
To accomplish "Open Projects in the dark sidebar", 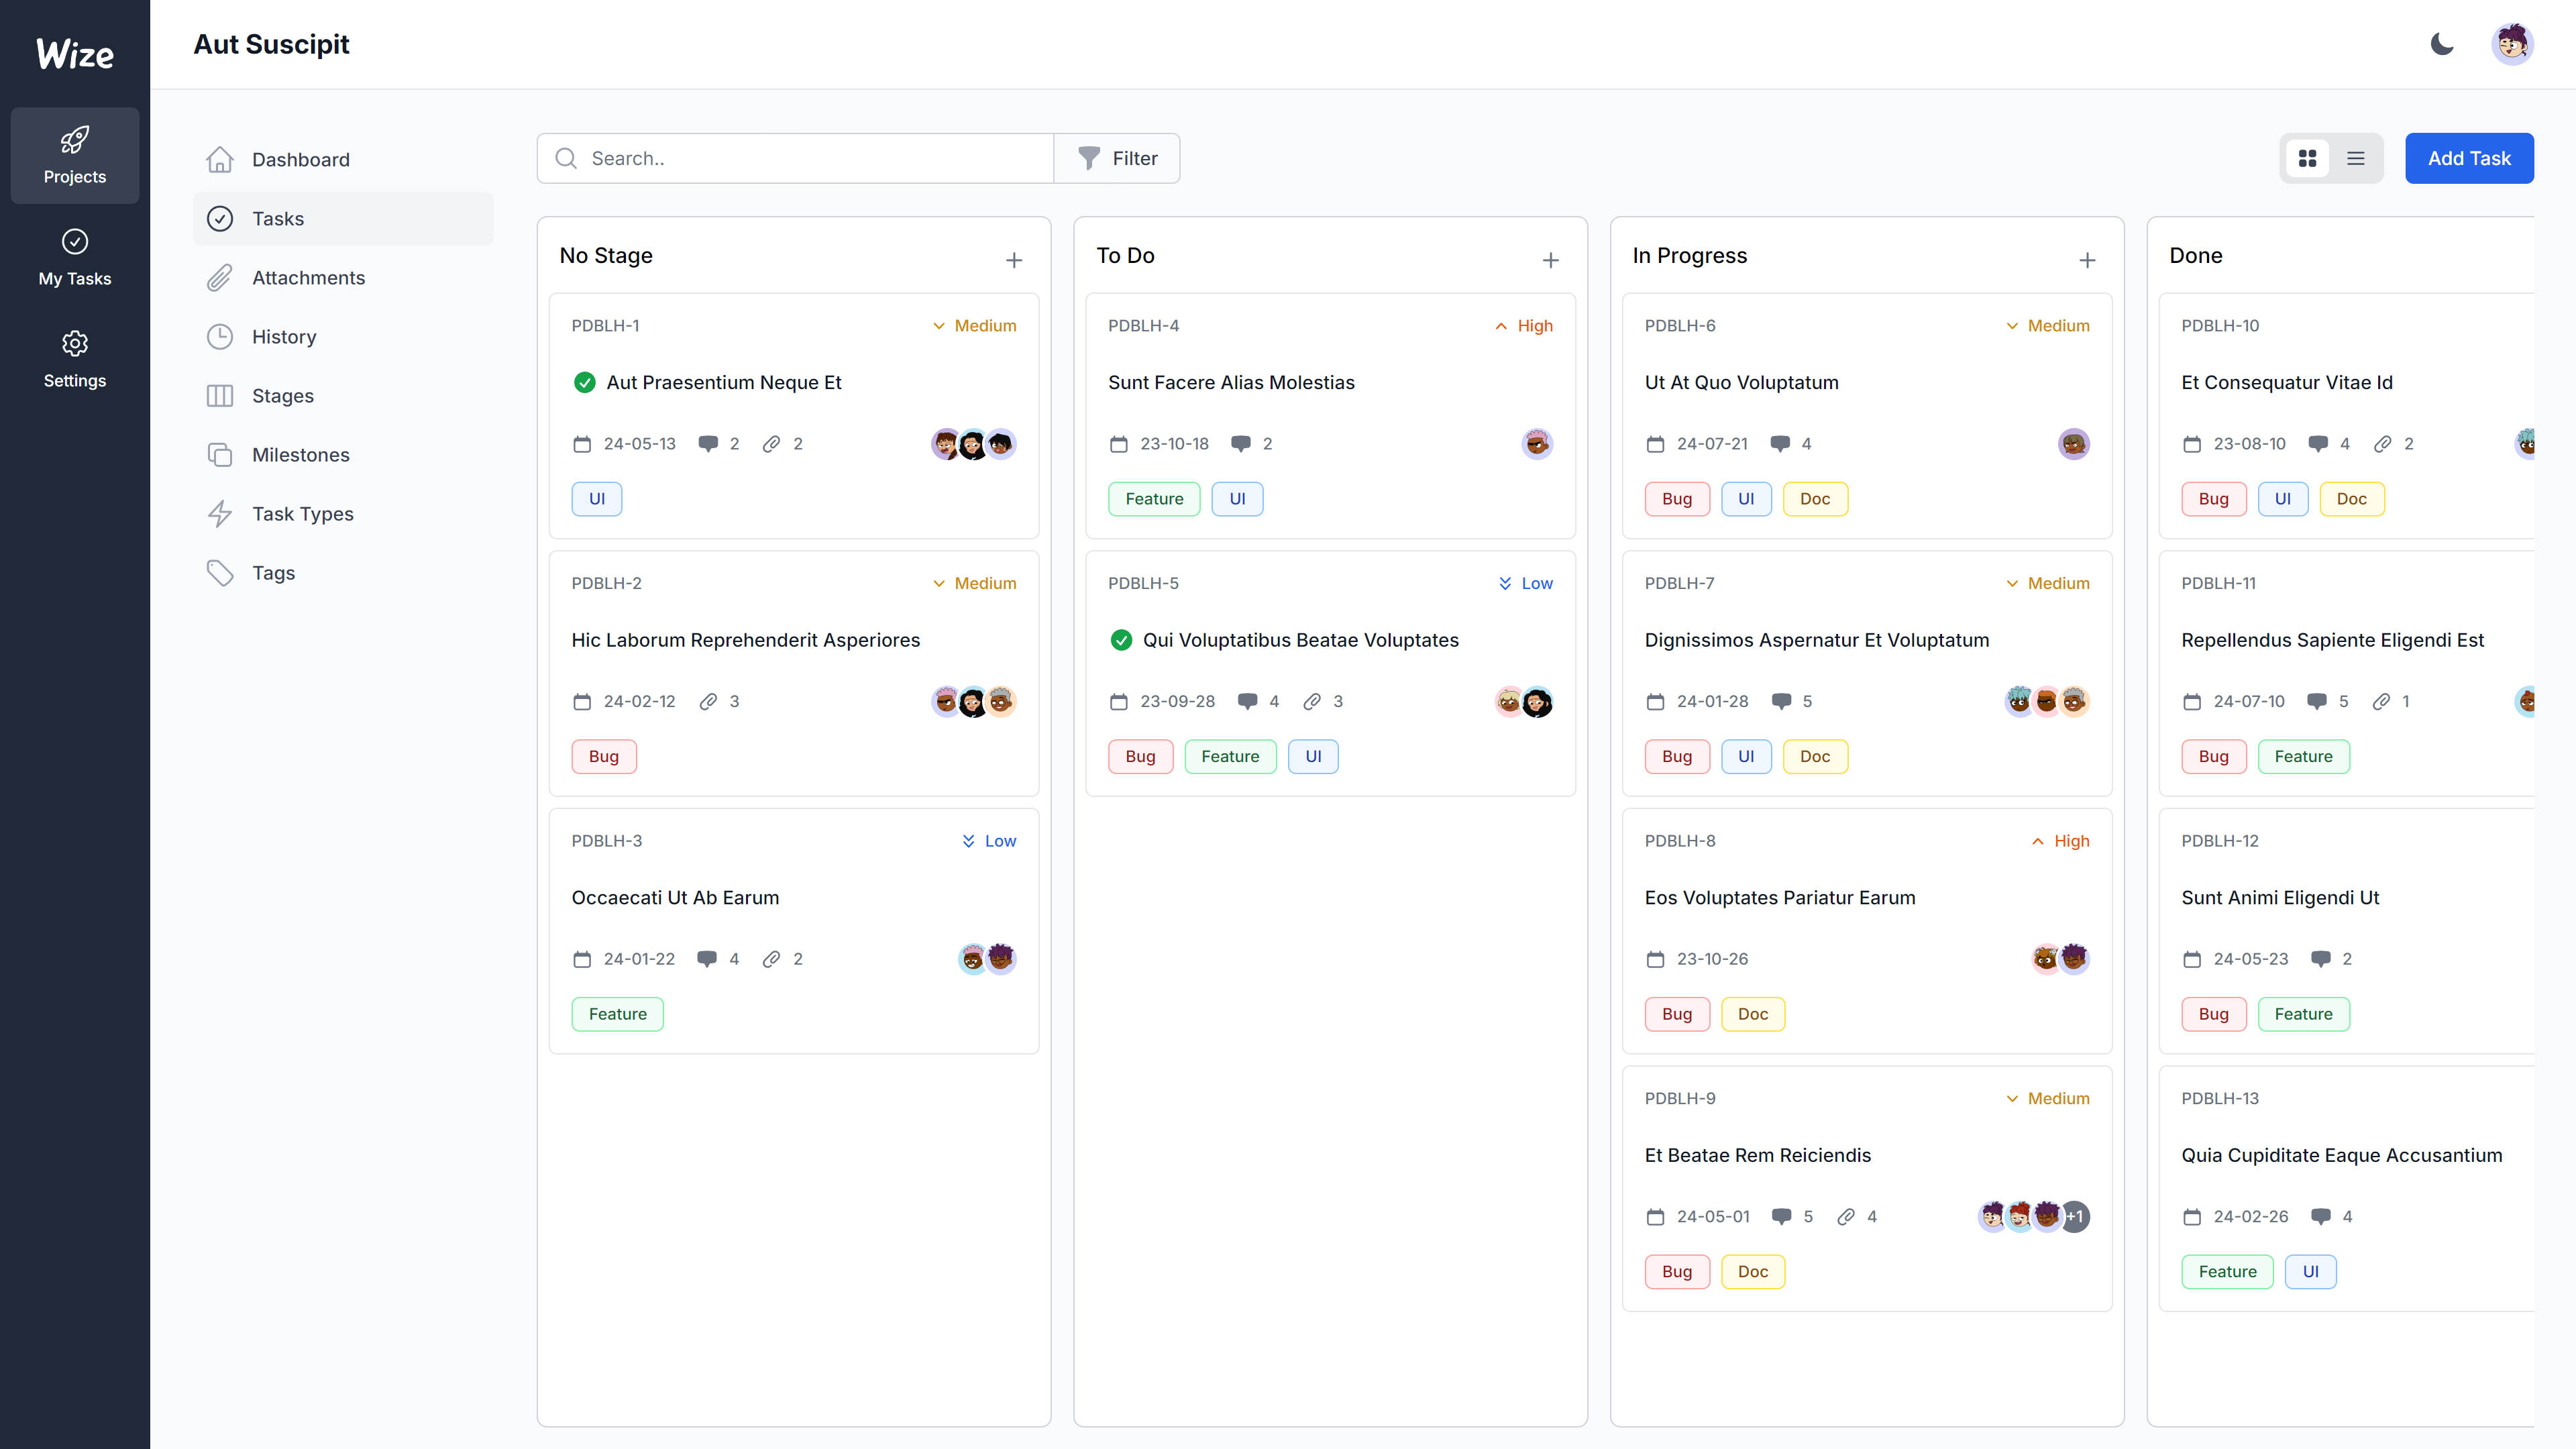I will click(x=75, y=155).
